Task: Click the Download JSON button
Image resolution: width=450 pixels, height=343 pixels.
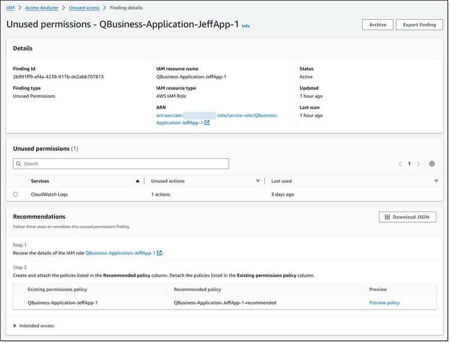Action: pyautogui.click(x=408, y=217)
